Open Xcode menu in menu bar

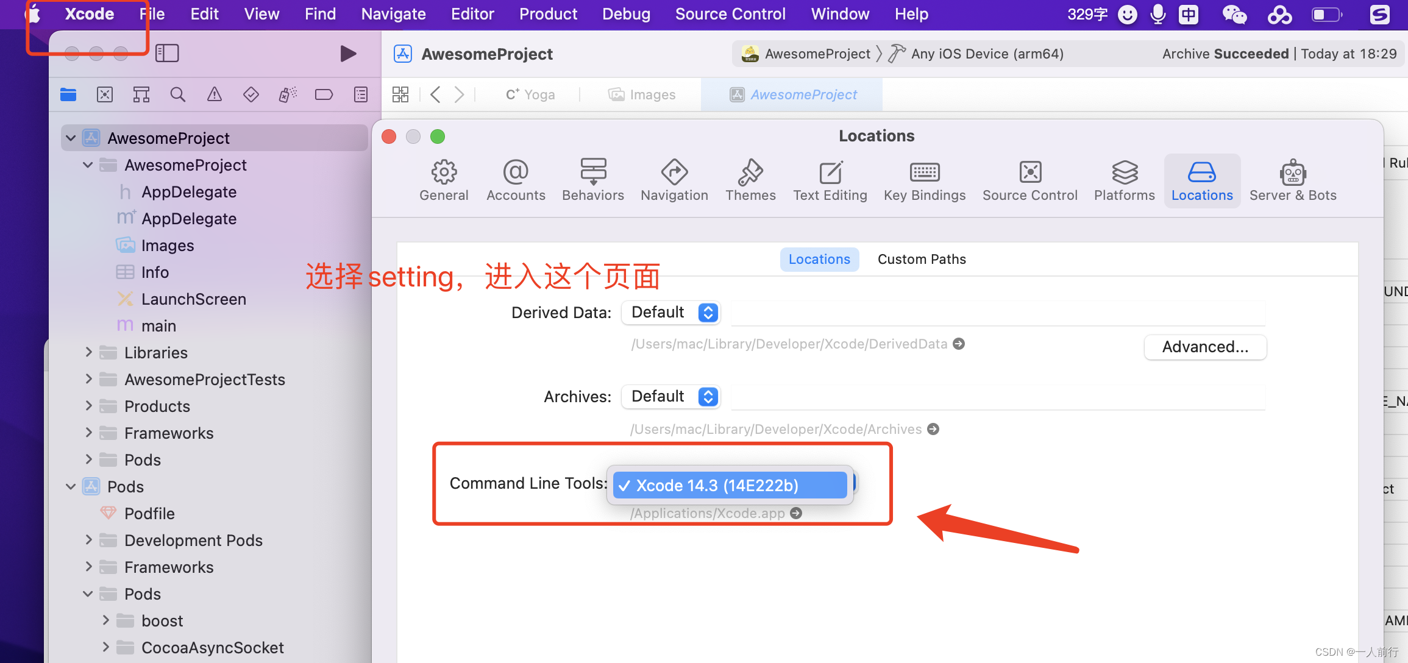88,13
